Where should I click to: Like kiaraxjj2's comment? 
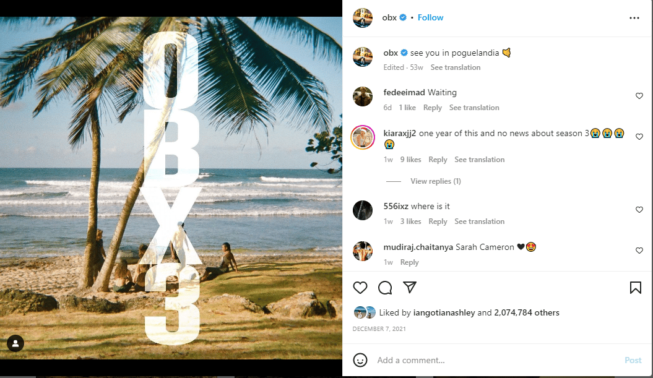639,137
